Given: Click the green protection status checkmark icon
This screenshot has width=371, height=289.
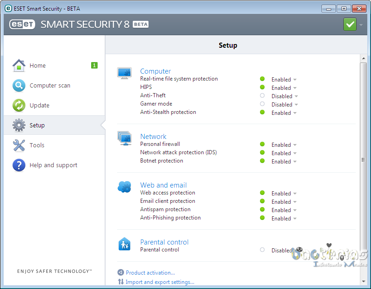Looking at the screenshot, I should click(x=350, y=25).
